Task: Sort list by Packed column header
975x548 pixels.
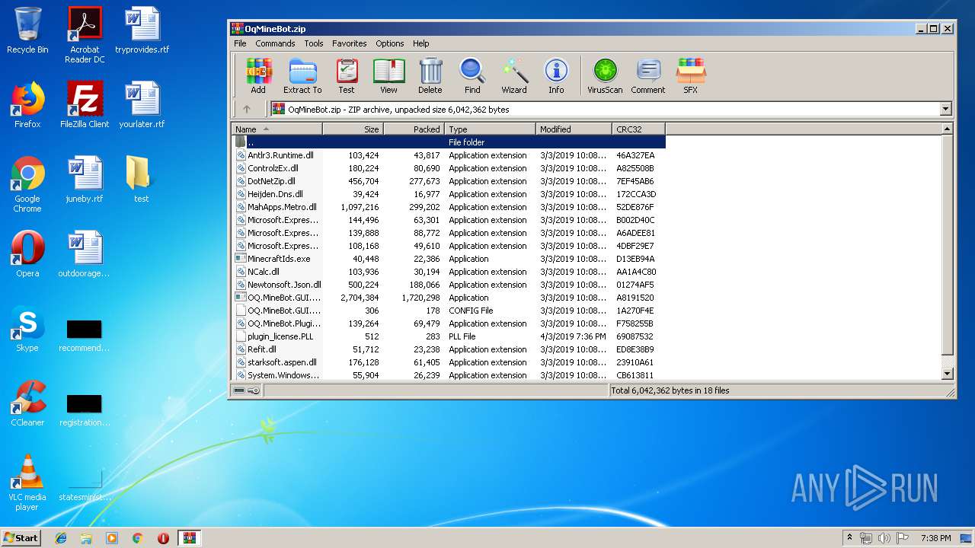Action: 414,129
